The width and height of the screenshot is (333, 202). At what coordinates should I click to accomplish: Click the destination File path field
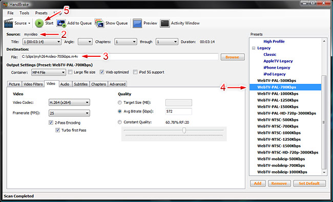pos(119,57)
